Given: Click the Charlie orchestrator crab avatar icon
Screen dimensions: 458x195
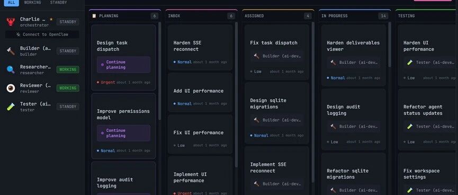Looking at the screenshot, I should (11, 22).
